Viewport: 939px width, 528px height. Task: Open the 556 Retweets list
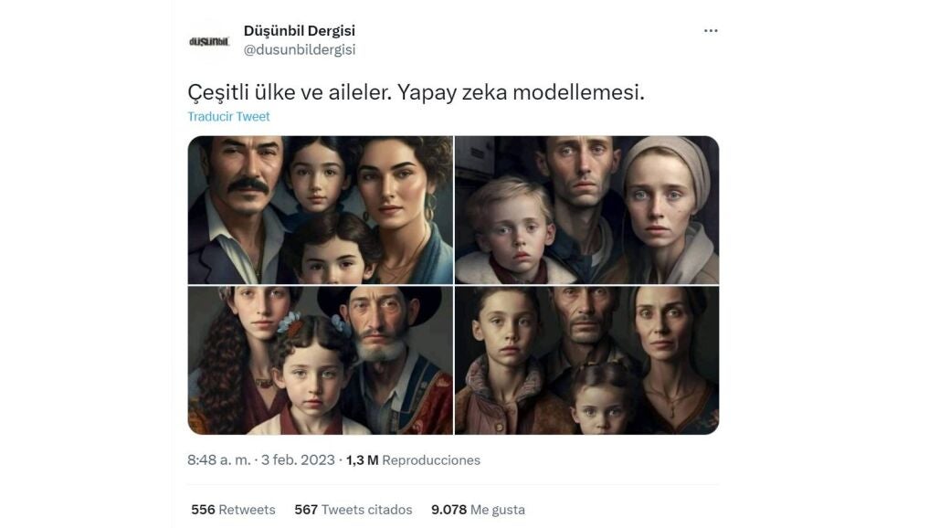point(233,510)
